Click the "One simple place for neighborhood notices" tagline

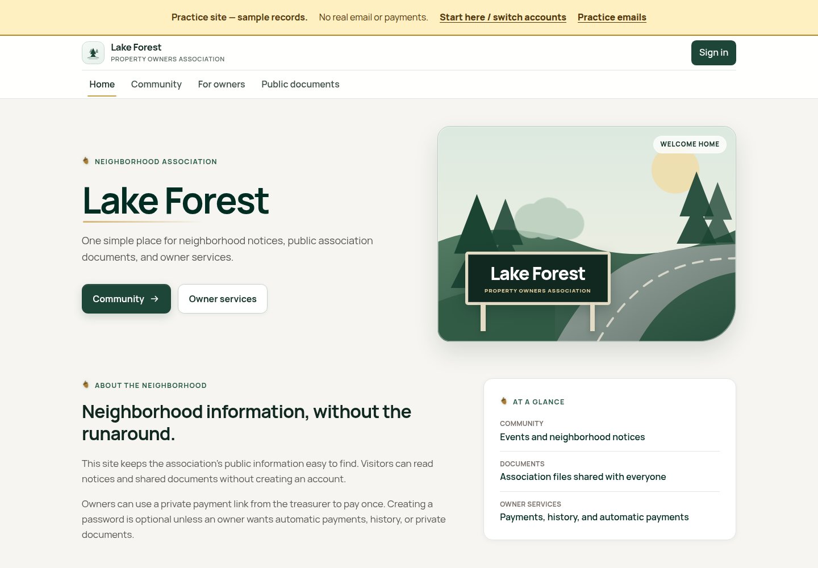(227, 249)
